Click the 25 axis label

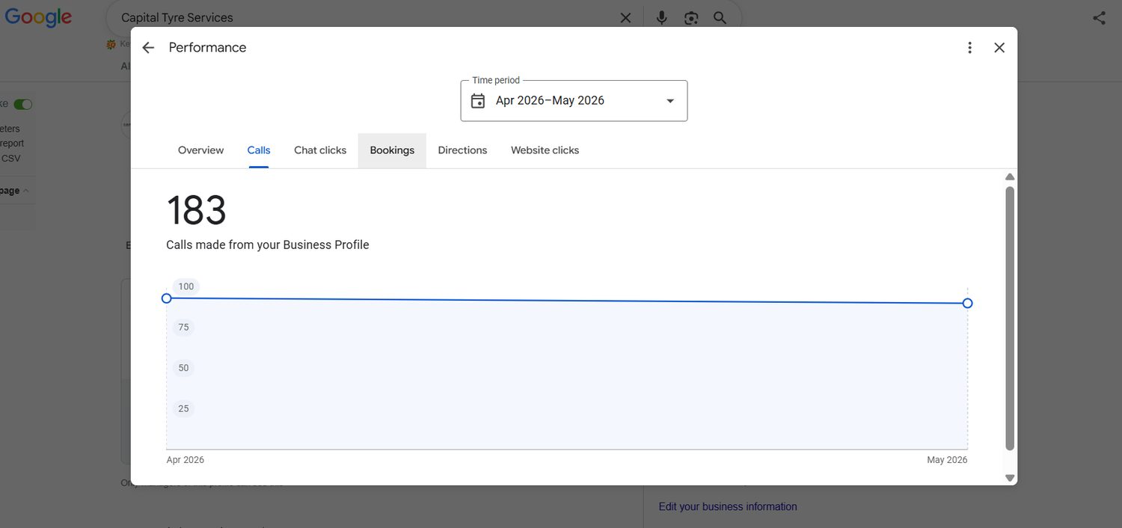[183, 409]
